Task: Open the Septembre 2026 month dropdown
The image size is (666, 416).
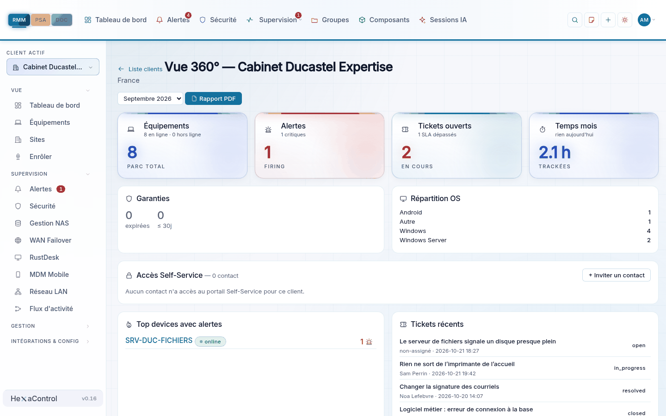Action: (150, 98)
